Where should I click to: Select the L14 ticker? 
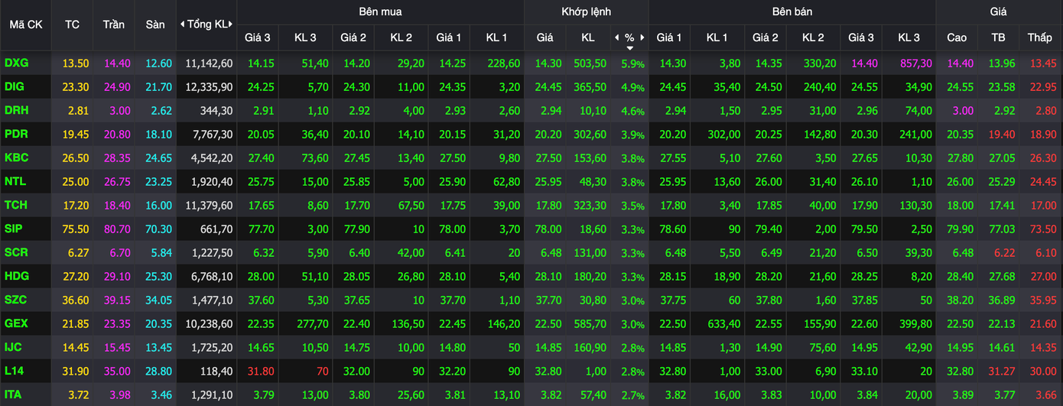[14, 372]
